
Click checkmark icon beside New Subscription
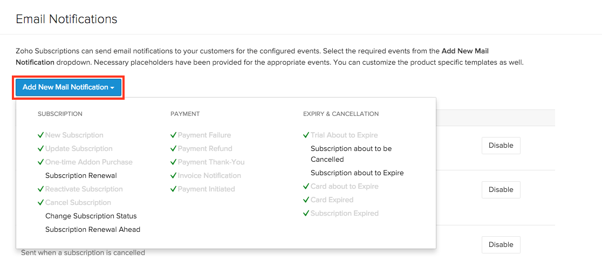point(41,135)
